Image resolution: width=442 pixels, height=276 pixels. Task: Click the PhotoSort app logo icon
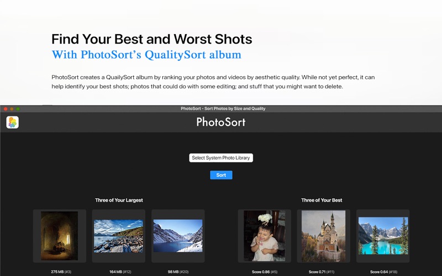coord(12,122)
